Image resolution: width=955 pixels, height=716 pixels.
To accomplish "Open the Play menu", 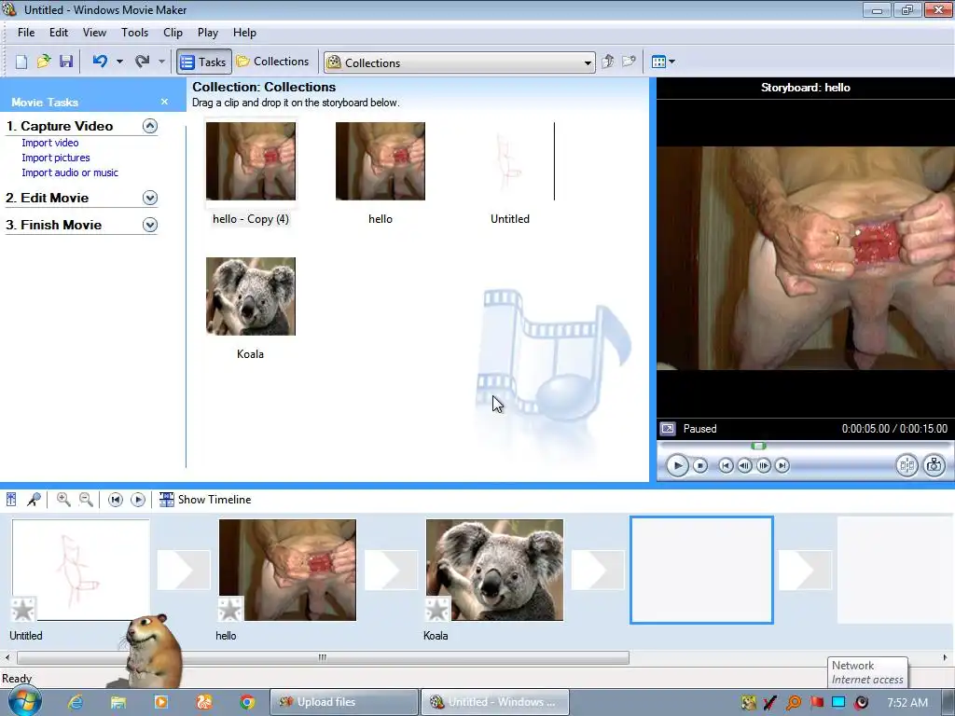I will pyautogui.click(x=208, y=33).
